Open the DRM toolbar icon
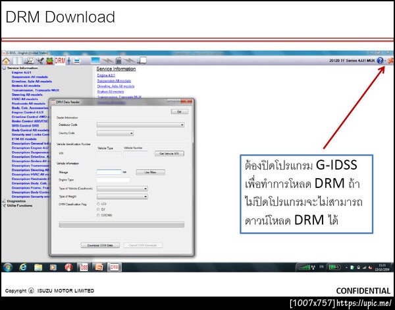 (x=60, y=61)
